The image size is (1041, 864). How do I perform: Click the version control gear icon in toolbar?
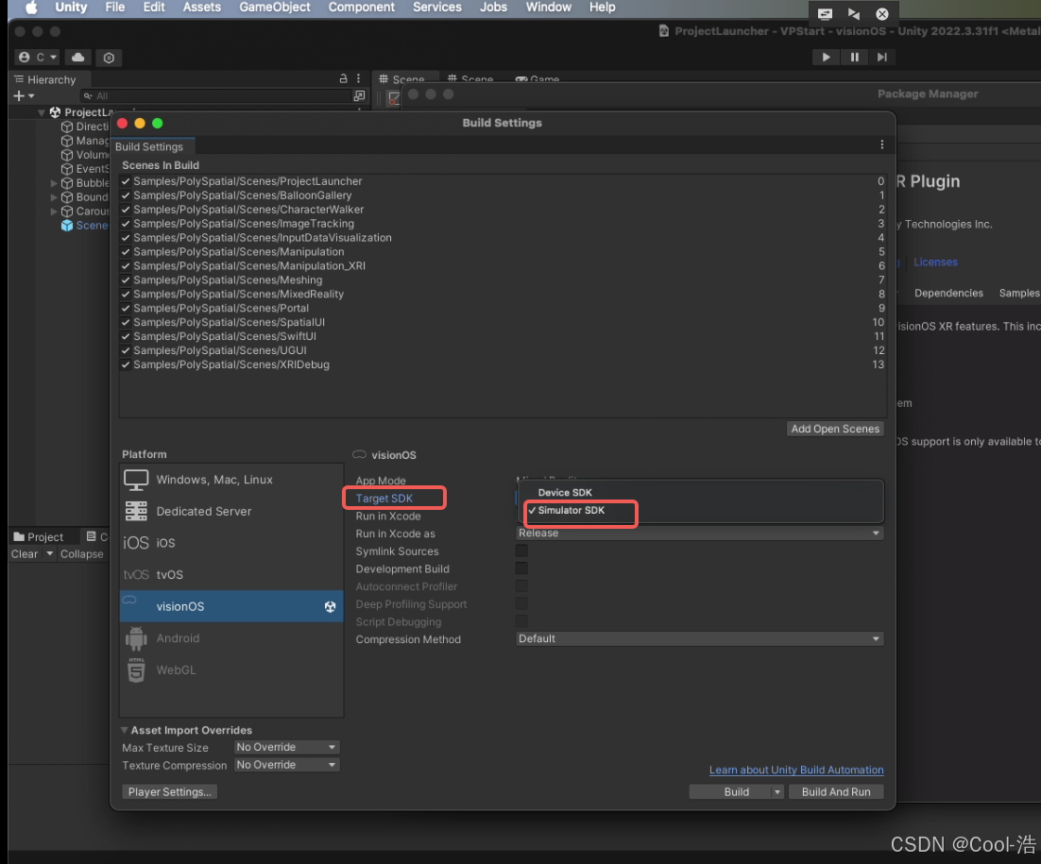(x=109, y=58)
